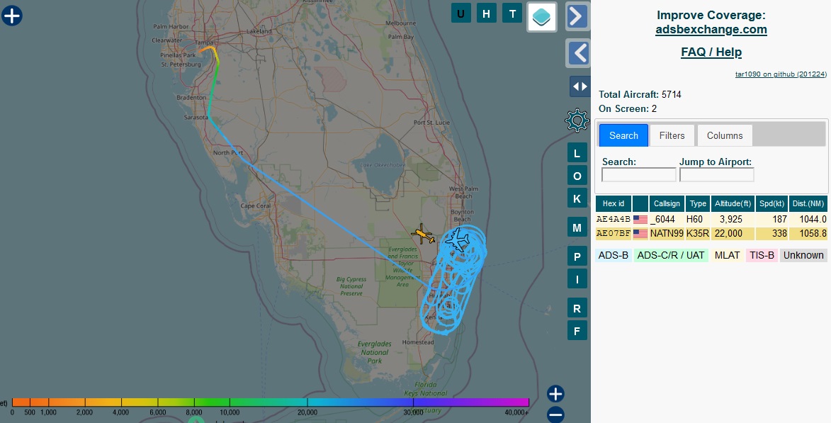Select the orange helicopter icon on map
831x423 pixels.
[x=422, y=234]
